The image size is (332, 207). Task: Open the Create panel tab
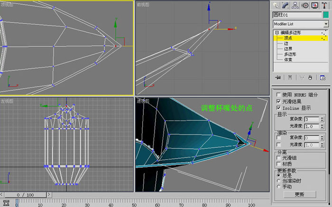(x=276, y=6)
